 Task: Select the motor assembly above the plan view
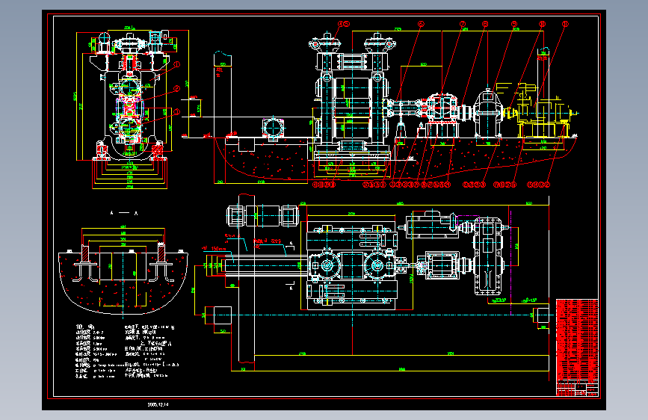click(262, 216)
